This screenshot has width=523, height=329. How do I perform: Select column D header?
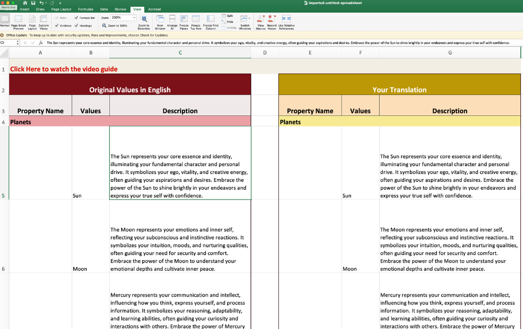tap(265, 53)
